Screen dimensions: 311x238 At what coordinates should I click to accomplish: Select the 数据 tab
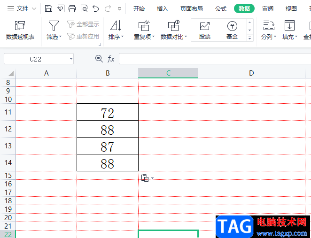pyautogui.click(x=244, y=8)
